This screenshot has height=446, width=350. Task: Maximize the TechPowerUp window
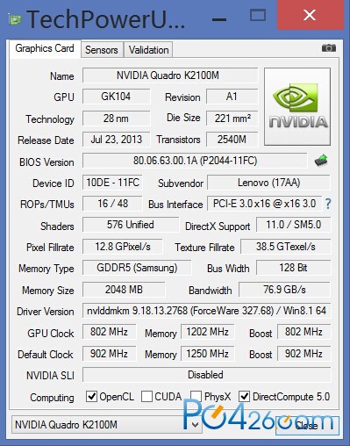click(x=258, y=15)
